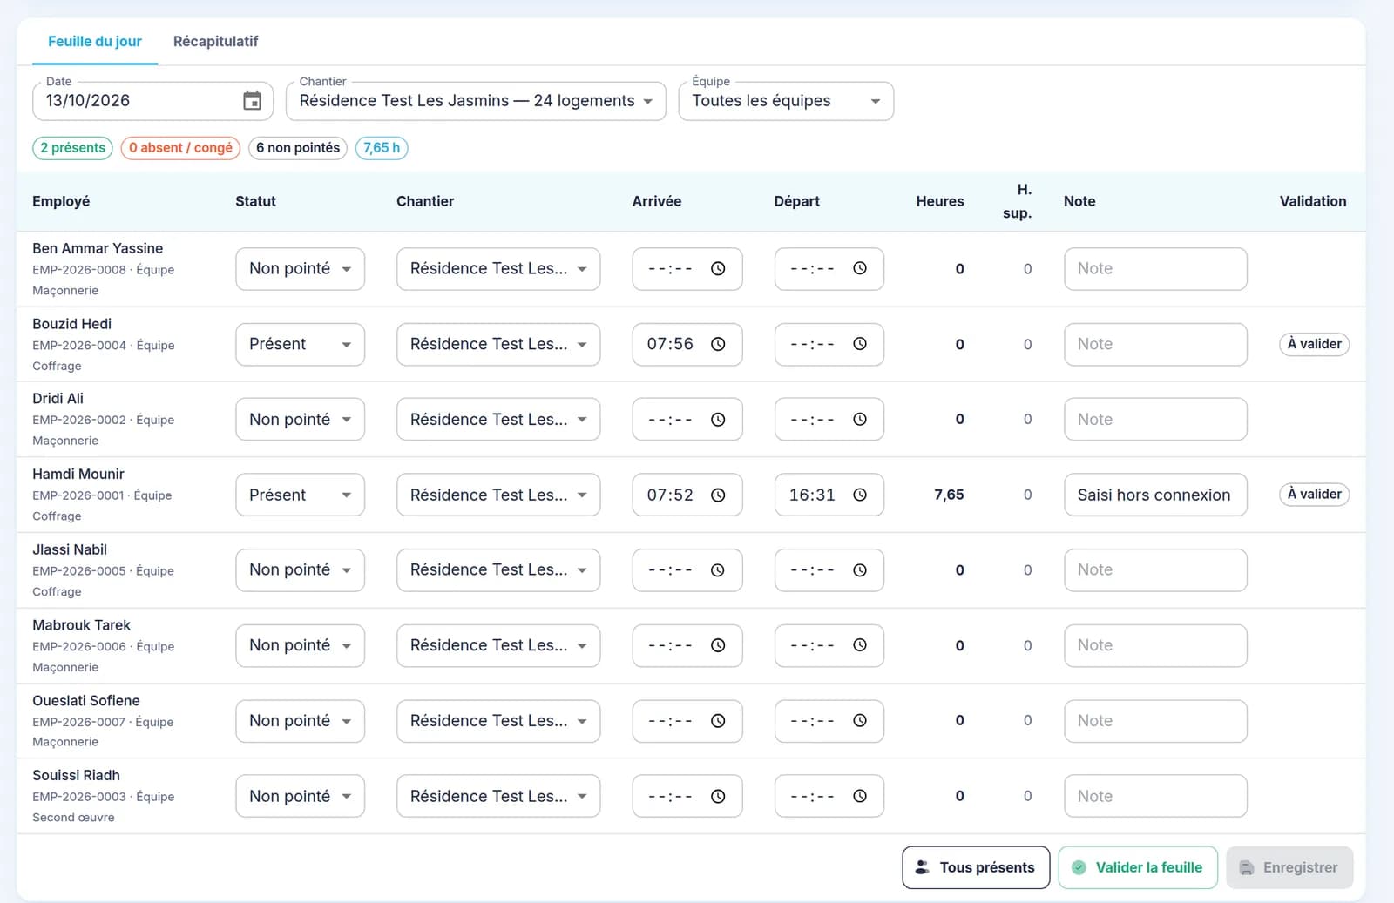Click clock icon in Bouzid Hedi's arrival field

coord(718,344)
